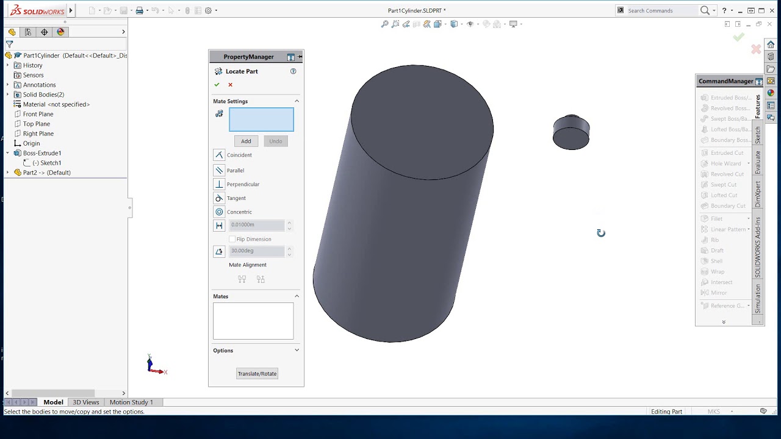Pin the PropertyManager panel
The height and width of the screenshot is (439, 781).
[x=300, y=57]
